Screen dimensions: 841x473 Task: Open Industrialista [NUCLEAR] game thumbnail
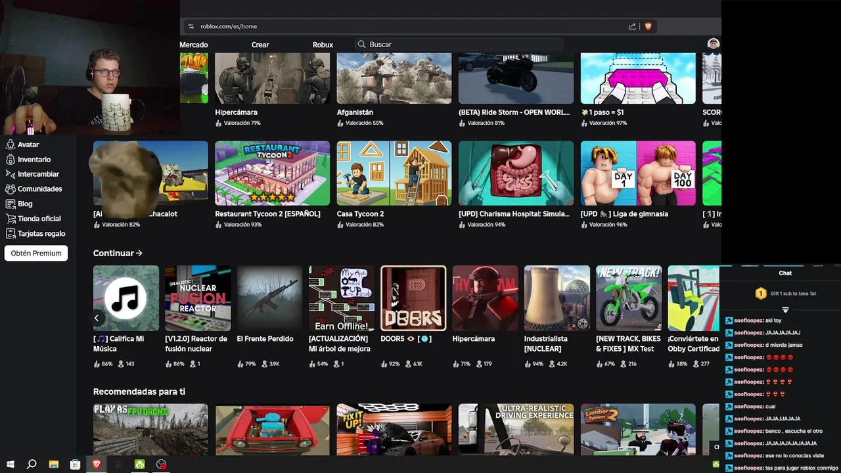click(557, 298)
